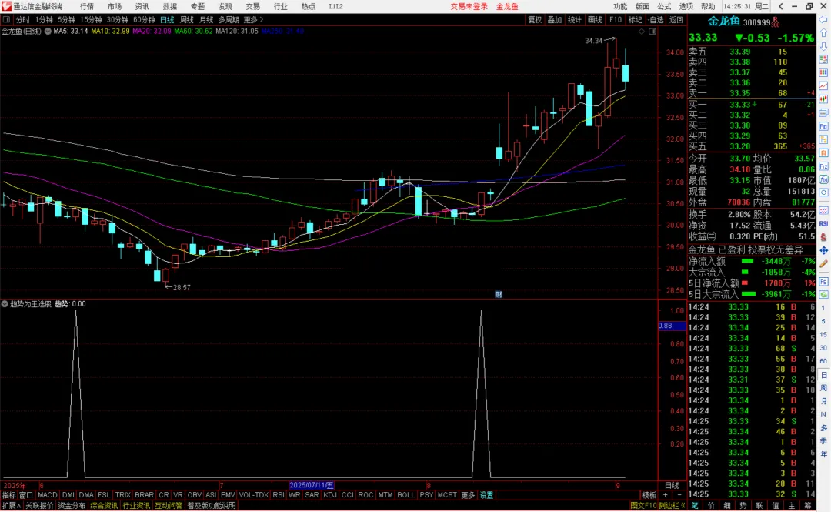
Task: Open F10 company info
Action: coord(616,19)
